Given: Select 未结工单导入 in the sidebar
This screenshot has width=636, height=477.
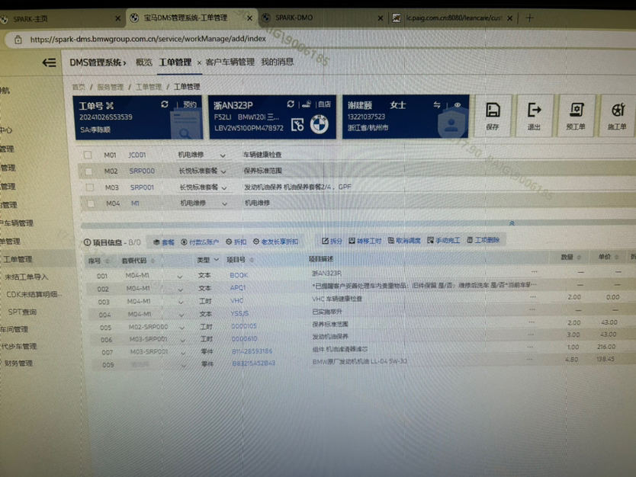Looking at the screenshot, I should [27, 277].
